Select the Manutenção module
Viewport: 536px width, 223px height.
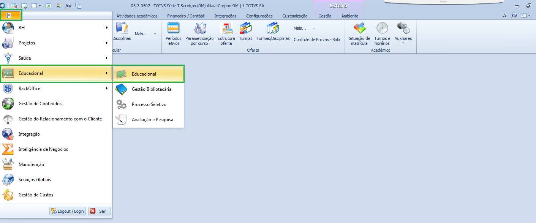point(56,164)
